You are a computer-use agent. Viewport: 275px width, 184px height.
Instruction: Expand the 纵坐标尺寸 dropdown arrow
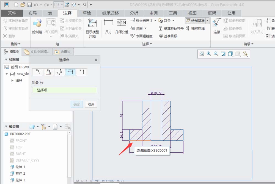155,21
